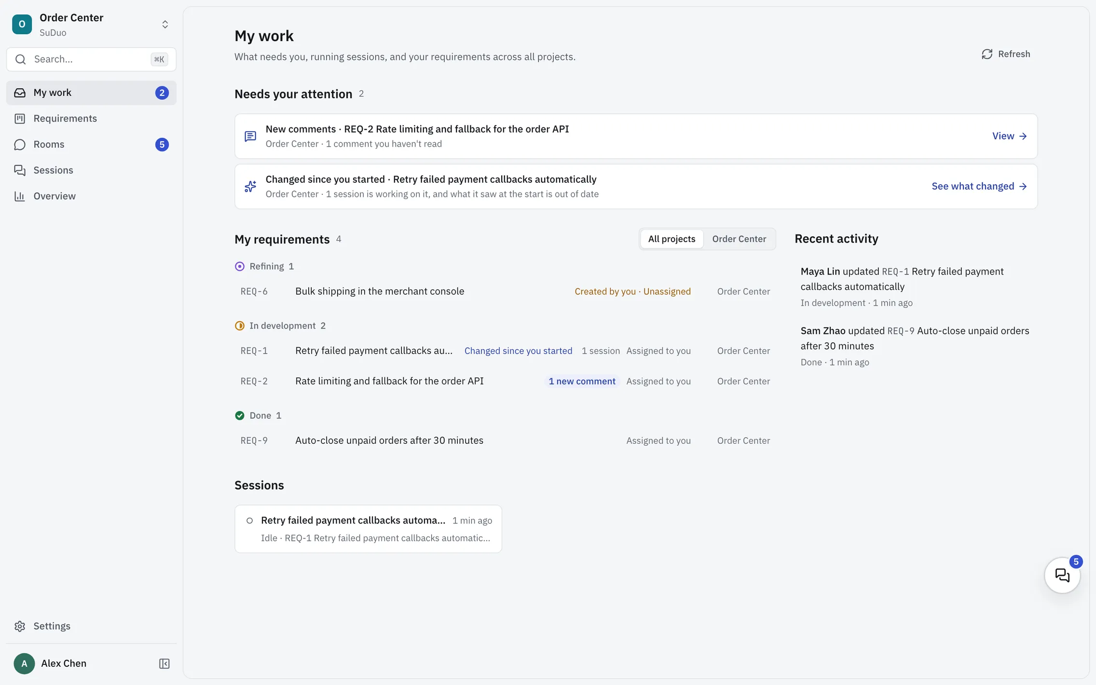Screen dimensions: 1096x685
Task: Open the Changed since you started attention card
Action: click(636, 186)
